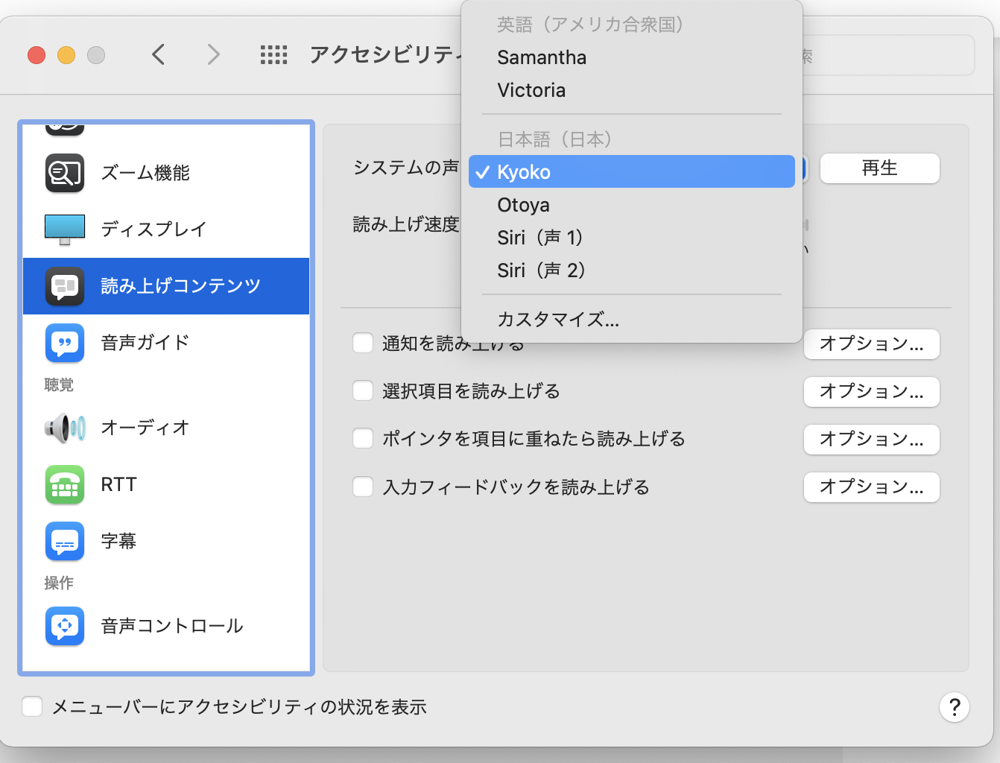Screen dimensions: 1000x763
Task: Check 入力フィードバックを読み上げる option
Action: 363,487
